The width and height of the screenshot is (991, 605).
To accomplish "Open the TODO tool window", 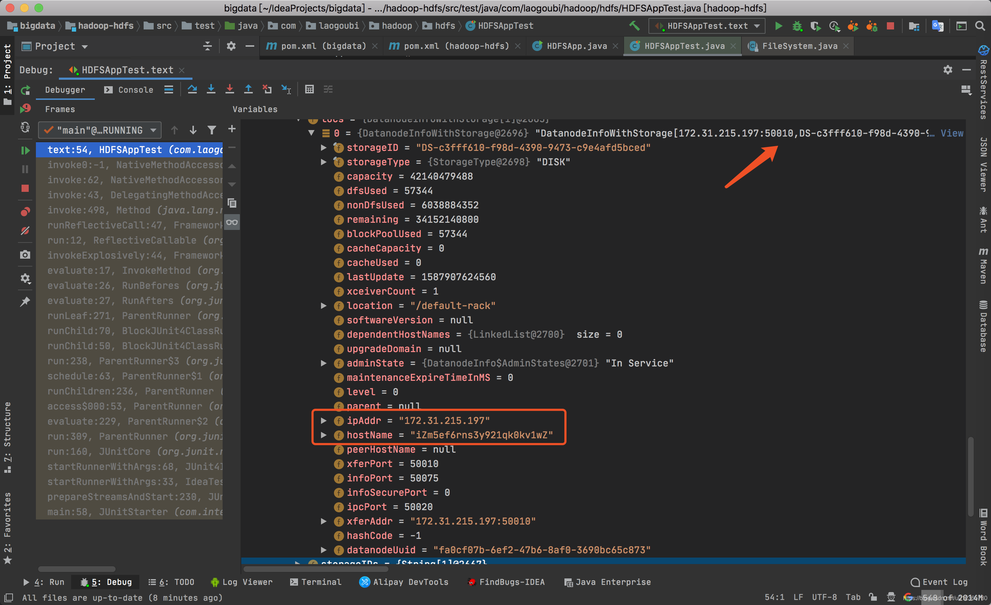I will pyautogui.click(x=171, y=582).
